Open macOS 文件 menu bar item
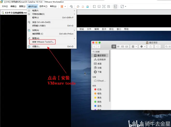Screen dimensions: 171x127 89,29
